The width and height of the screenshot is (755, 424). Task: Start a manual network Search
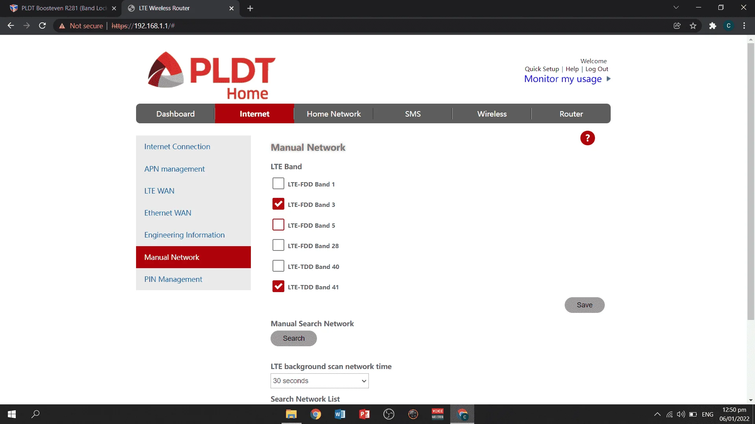(x=294, y=338)
